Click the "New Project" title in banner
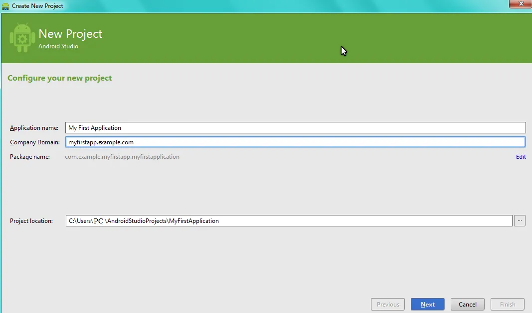 pos(70,34)
